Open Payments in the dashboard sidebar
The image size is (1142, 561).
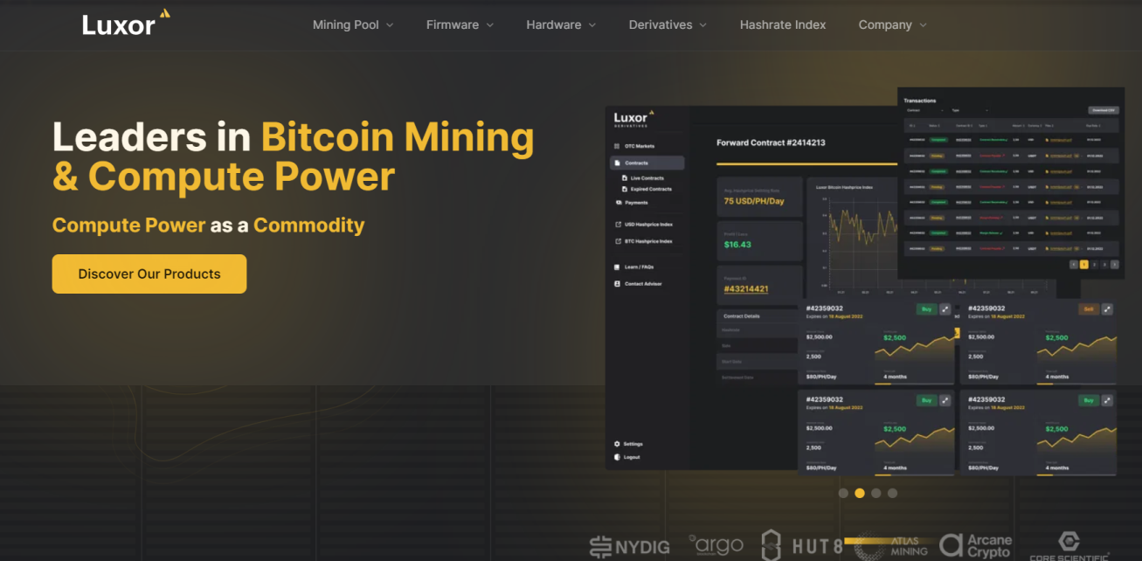tap(631, 203)
